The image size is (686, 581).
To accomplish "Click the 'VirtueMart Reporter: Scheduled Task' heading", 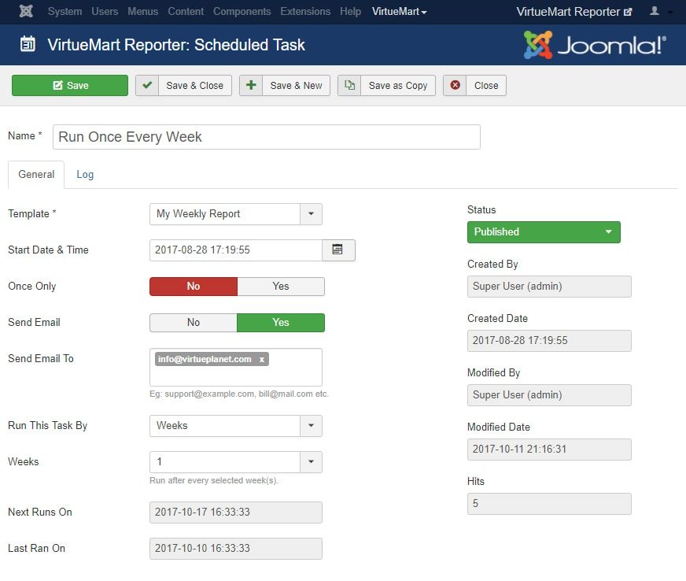I will (176, 45).
